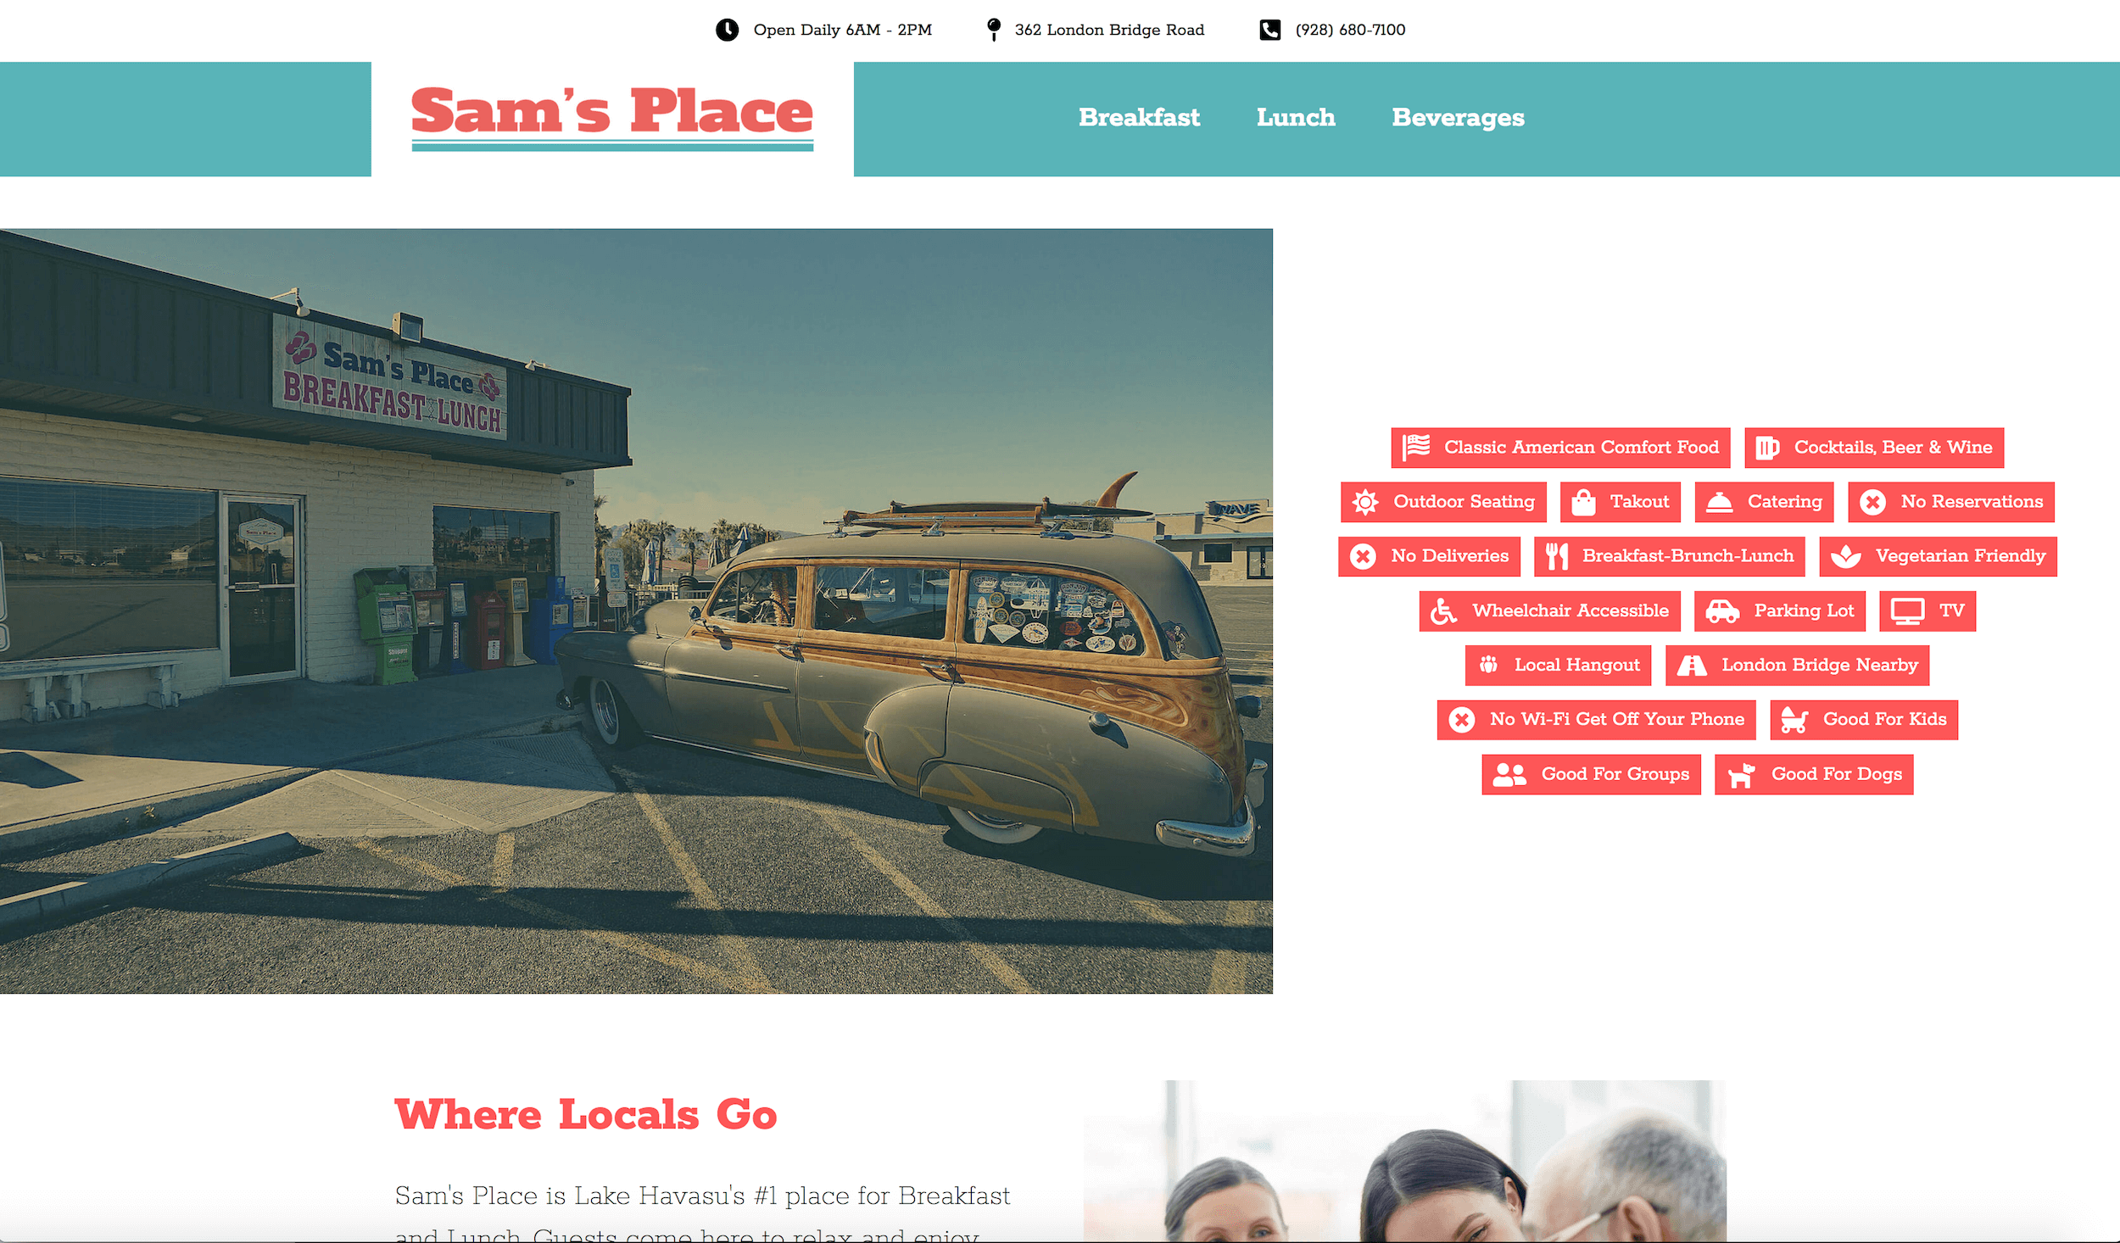2120x1243 pixels.
Task: Click the phone icon next to (928) 680-7100
Action: click(1269, 30)
